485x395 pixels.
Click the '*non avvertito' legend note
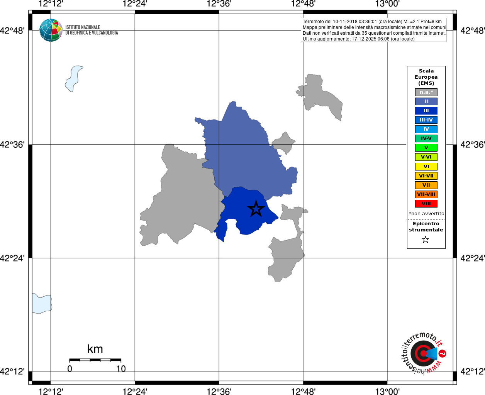pos(426,214)
